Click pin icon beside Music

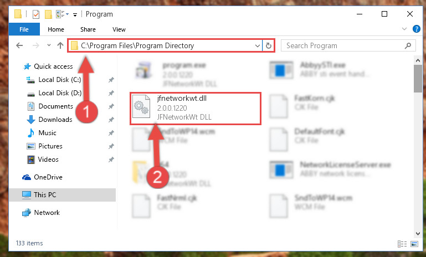coord(111,133)
